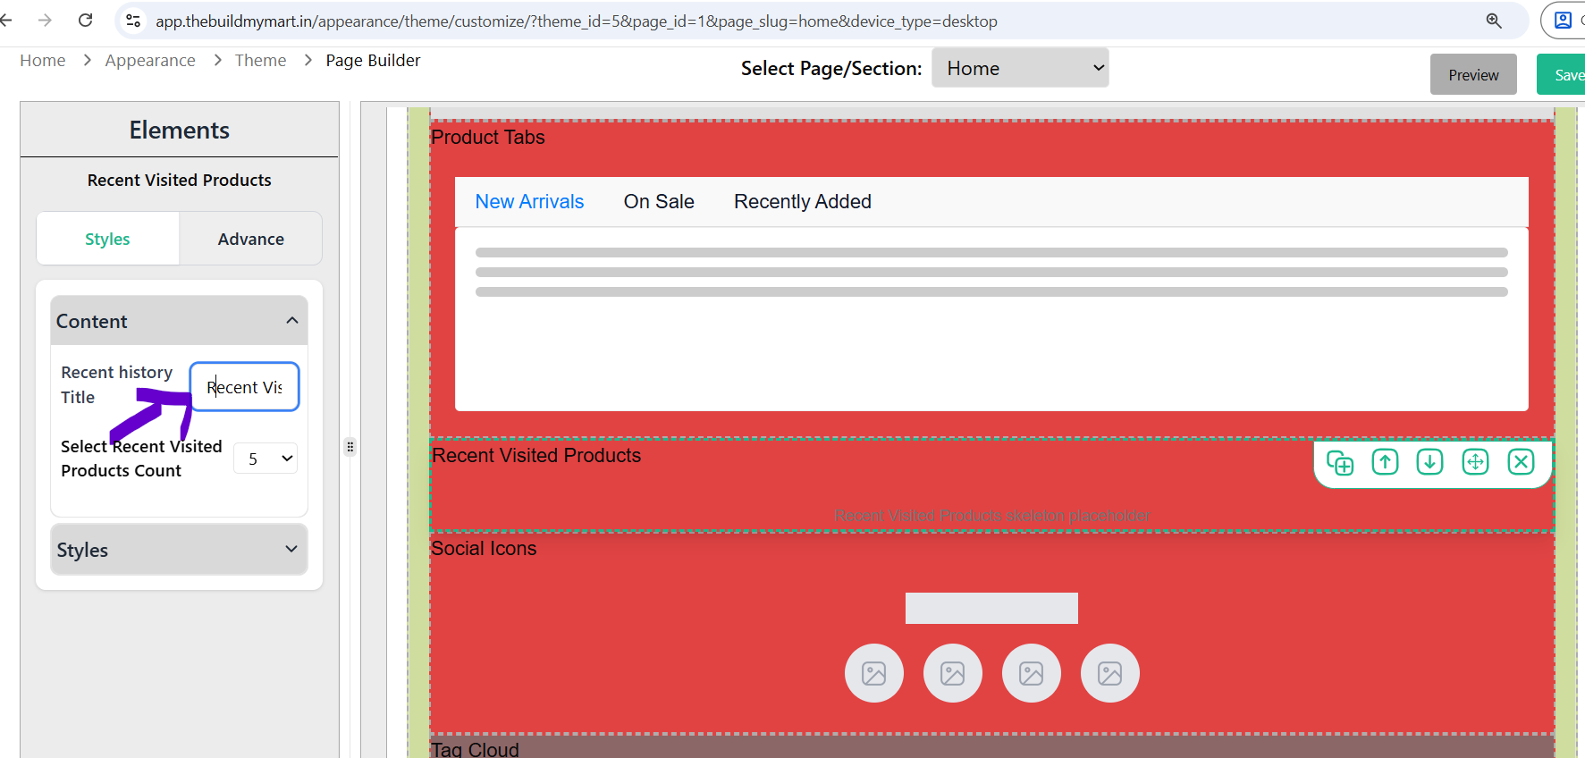Delete the Recent Visited Products section
Screen dimensions: 1585x758
click(1521, 462)
